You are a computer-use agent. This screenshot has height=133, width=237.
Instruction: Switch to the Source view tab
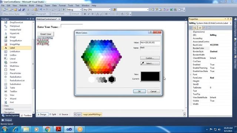coord(63,115)
